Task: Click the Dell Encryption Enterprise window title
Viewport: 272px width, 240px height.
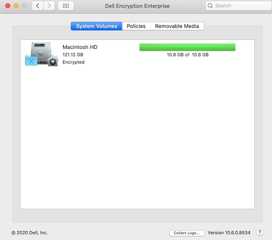Action: pos(137,6)
